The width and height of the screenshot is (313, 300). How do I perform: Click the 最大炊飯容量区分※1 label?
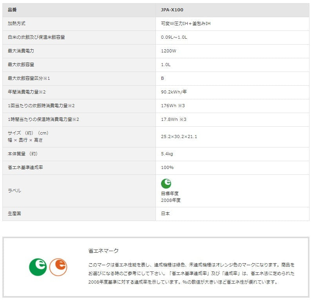[29, 79]
